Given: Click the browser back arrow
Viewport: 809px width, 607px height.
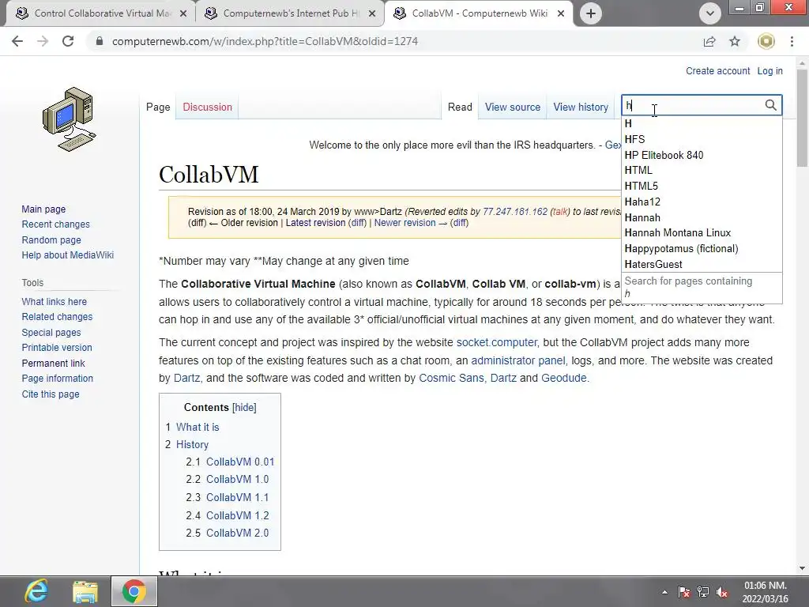Looking at the screenshot, I should point(17,41).
